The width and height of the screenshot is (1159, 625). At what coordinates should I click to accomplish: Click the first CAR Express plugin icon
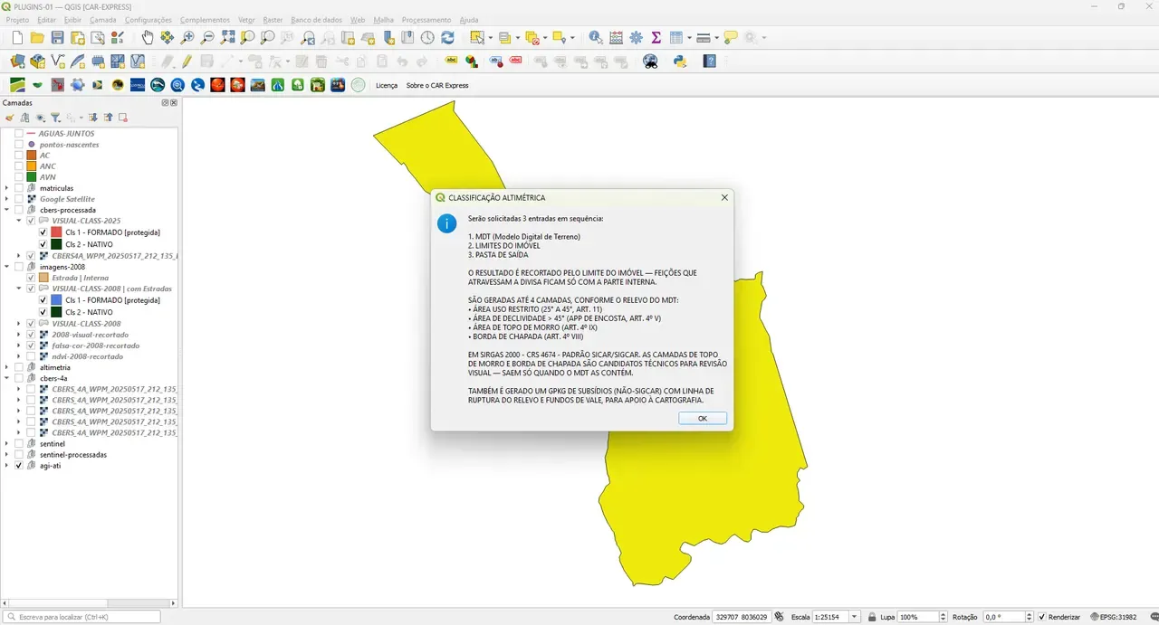17,85
